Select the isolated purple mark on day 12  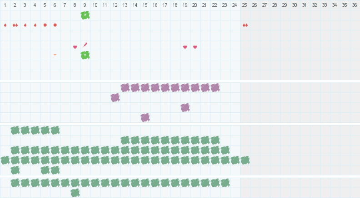pyautogui.click(x=115, y=97)
